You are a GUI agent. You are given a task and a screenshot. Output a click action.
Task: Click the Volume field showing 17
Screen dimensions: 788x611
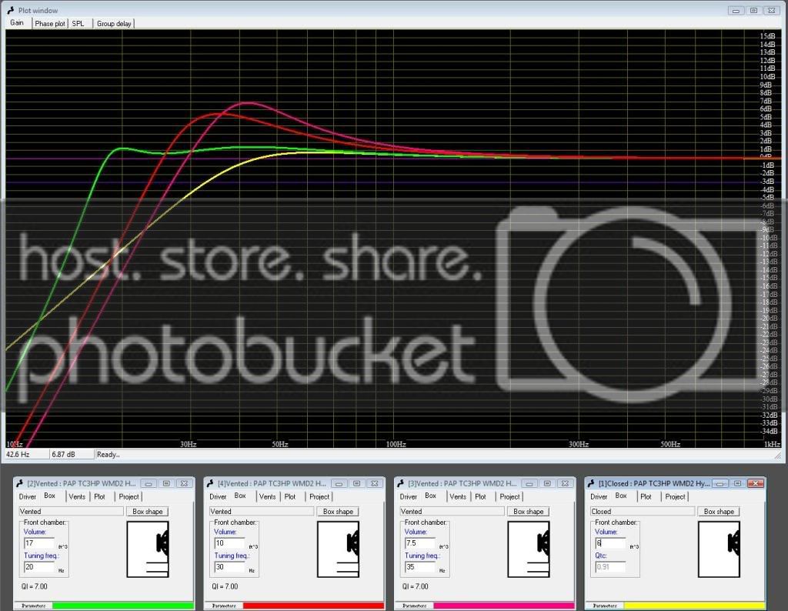(x=38, y=543)
